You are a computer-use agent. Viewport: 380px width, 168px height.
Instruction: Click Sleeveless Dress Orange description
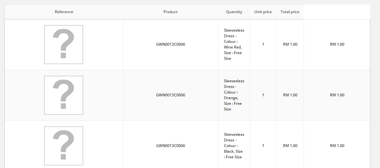234,95
